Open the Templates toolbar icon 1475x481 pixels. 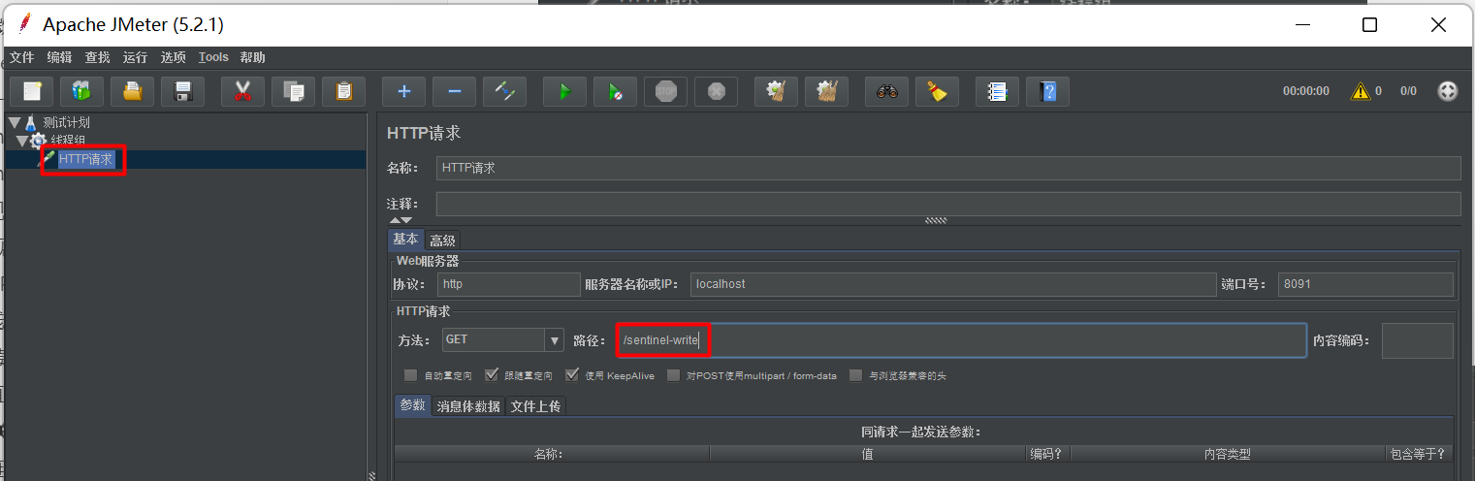coord(82,91)
